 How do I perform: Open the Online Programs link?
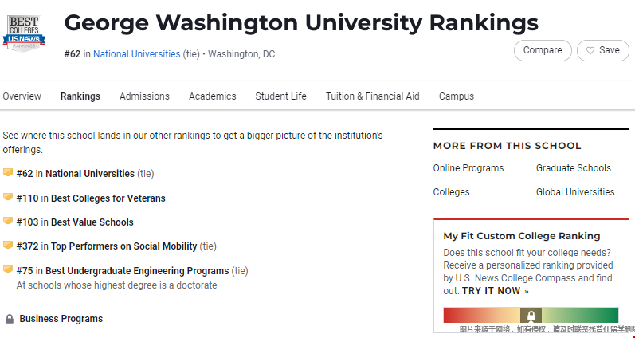click(x=468, y=168)
